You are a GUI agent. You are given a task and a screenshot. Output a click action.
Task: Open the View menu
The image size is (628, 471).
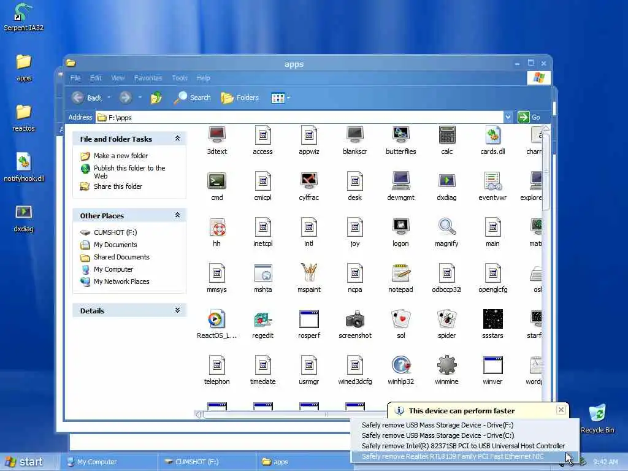click(118, 78)
